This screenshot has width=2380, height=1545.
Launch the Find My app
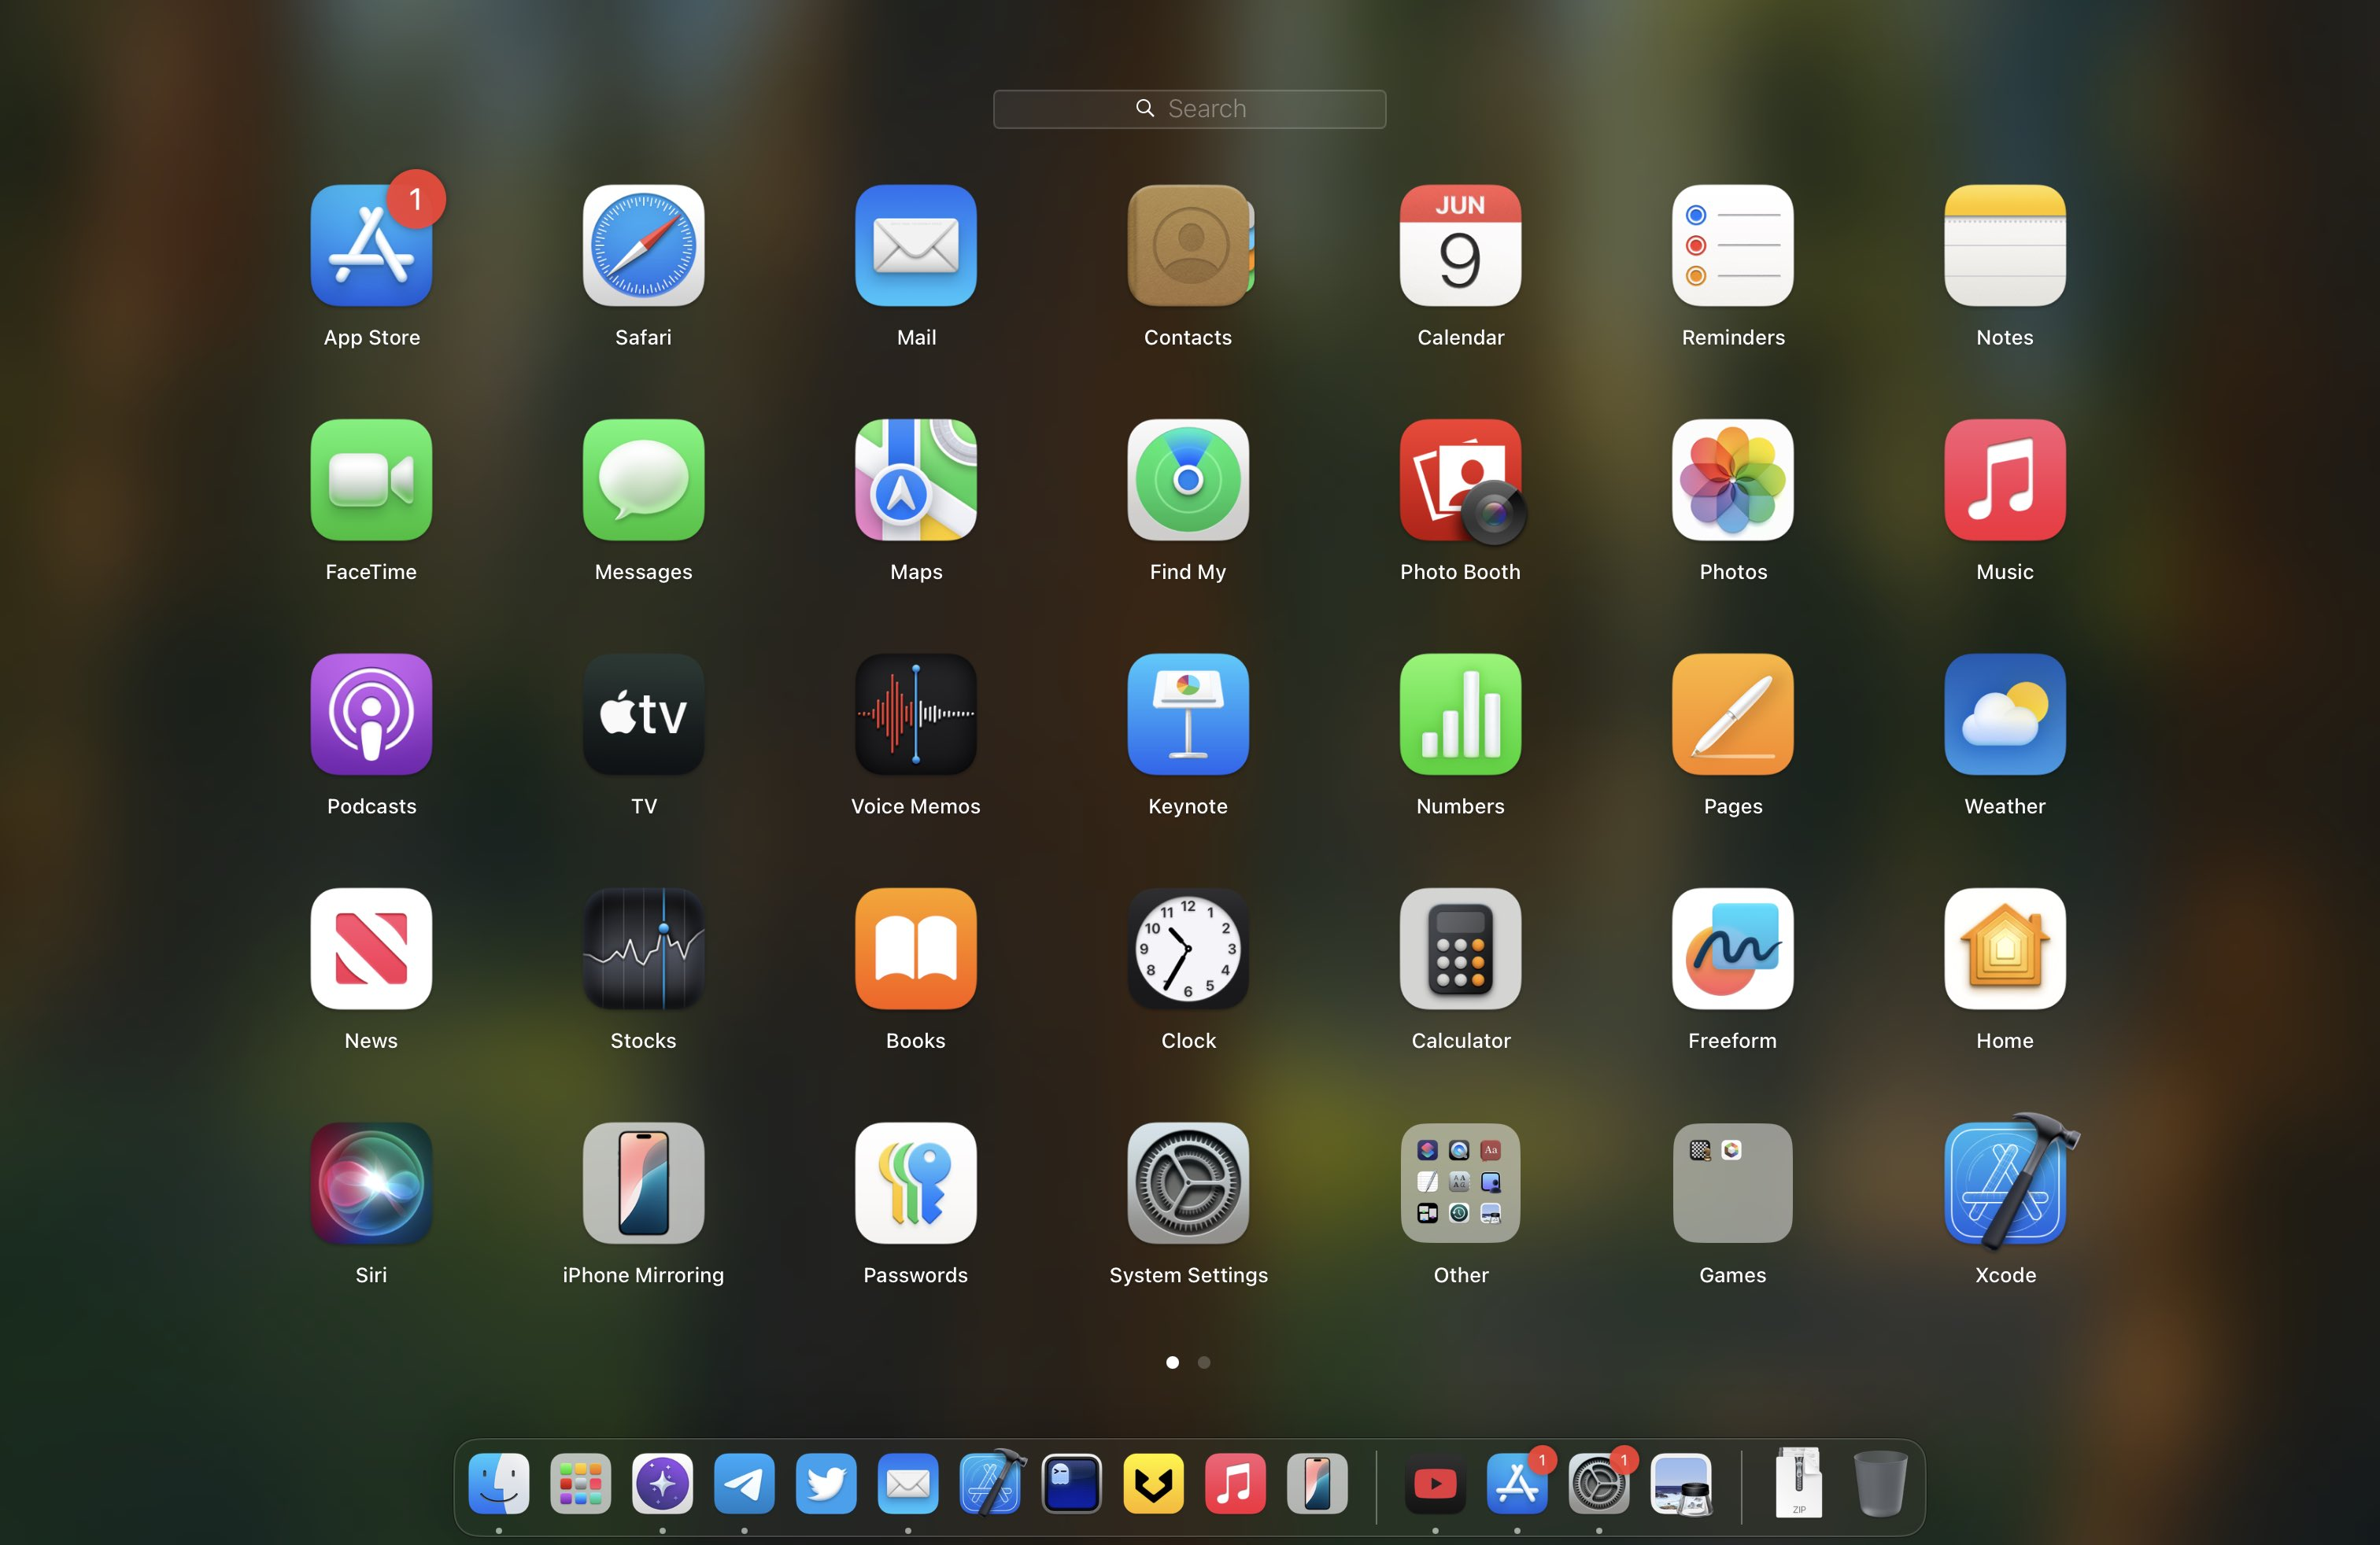pos(1188,480)
